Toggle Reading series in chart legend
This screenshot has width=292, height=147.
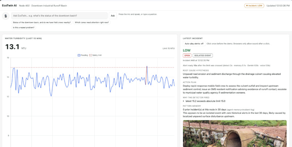[83, 55]
